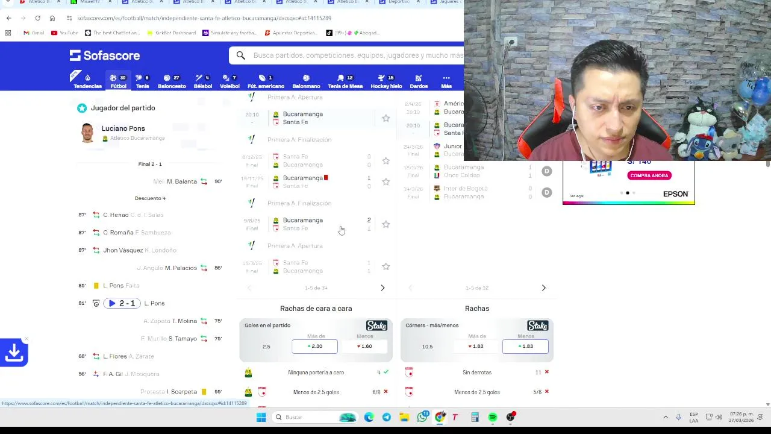Open the Balonmano section
The width and height of the screenshot is (771, 434).
tap(306, 81)
